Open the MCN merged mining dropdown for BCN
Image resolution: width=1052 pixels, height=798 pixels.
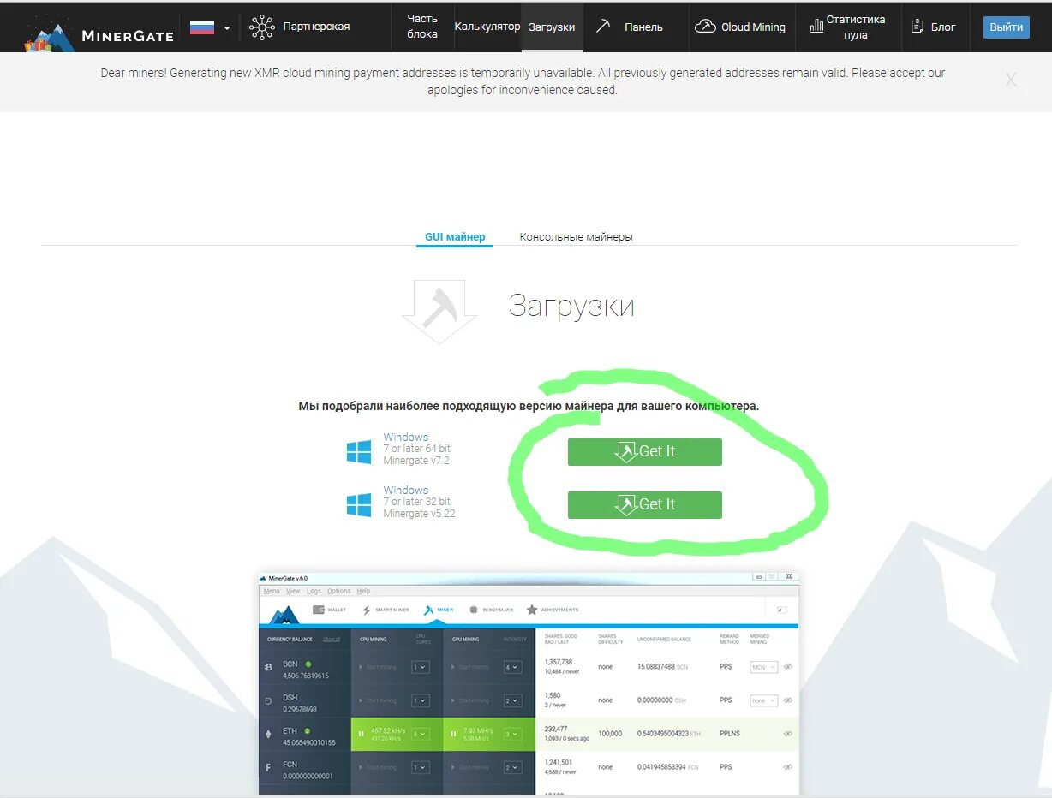coord(764,667)
